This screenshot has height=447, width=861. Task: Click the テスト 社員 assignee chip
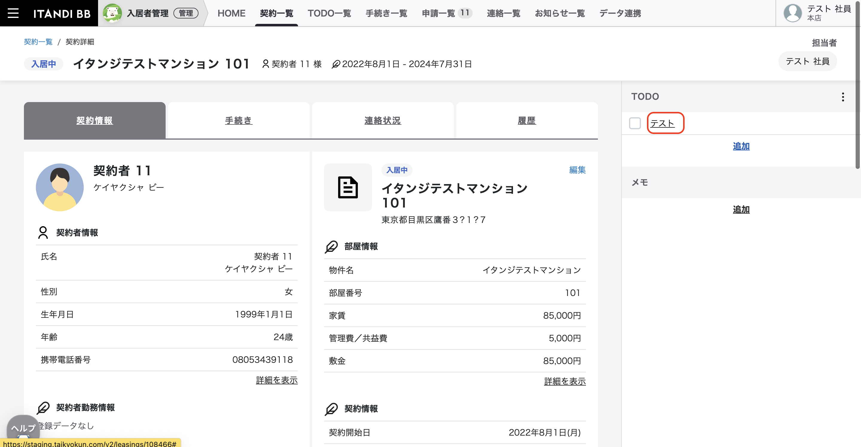click(807, 61)
